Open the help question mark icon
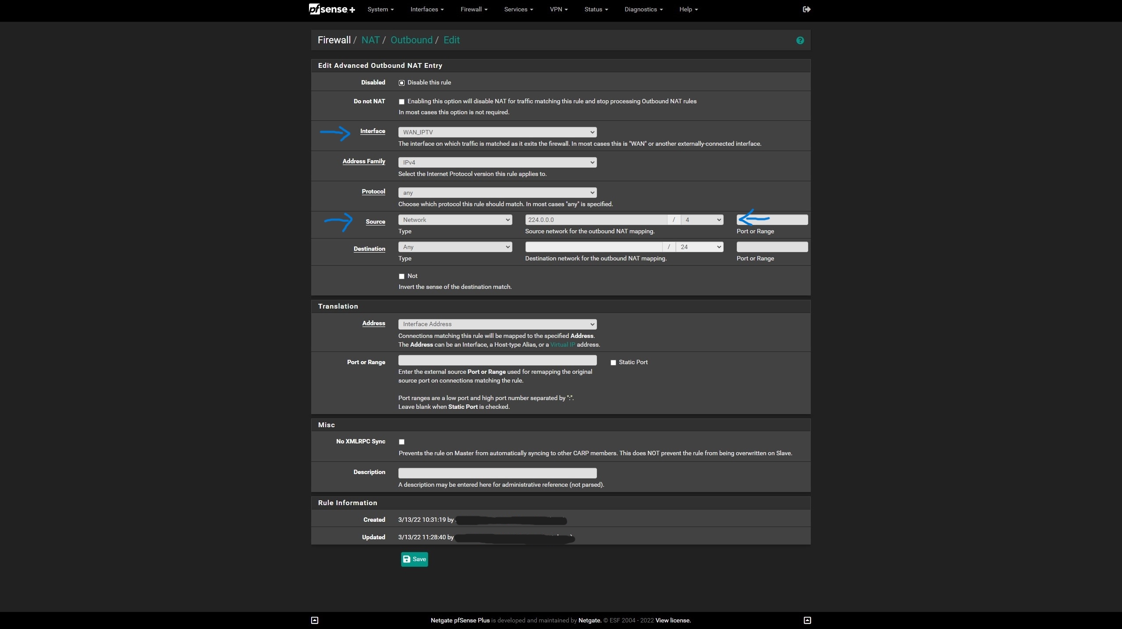This screenshot has height=629, width=1122. [x=800, y=40]
